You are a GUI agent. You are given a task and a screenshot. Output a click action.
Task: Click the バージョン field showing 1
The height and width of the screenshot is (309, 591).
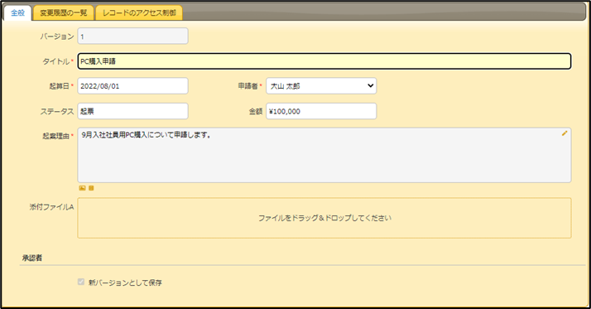[132, 36]
